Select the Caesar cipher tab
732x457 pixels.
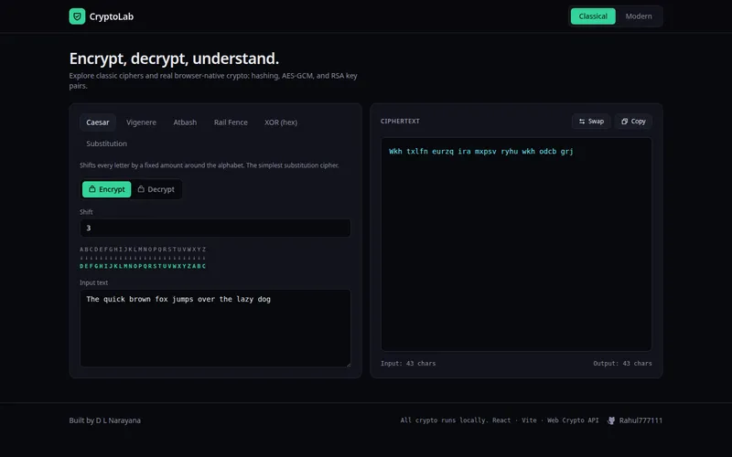pyautogui.click(x=98, y=122)
